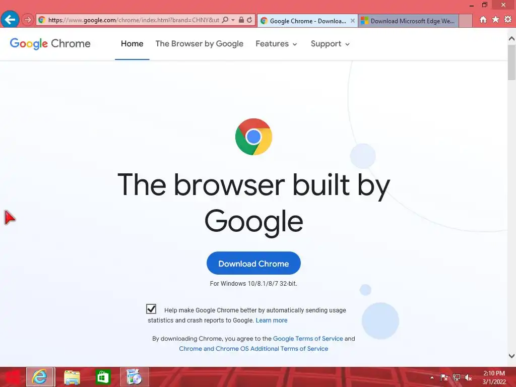Open Google Terms of Service link
516x387 pixels.
[308, 339]
